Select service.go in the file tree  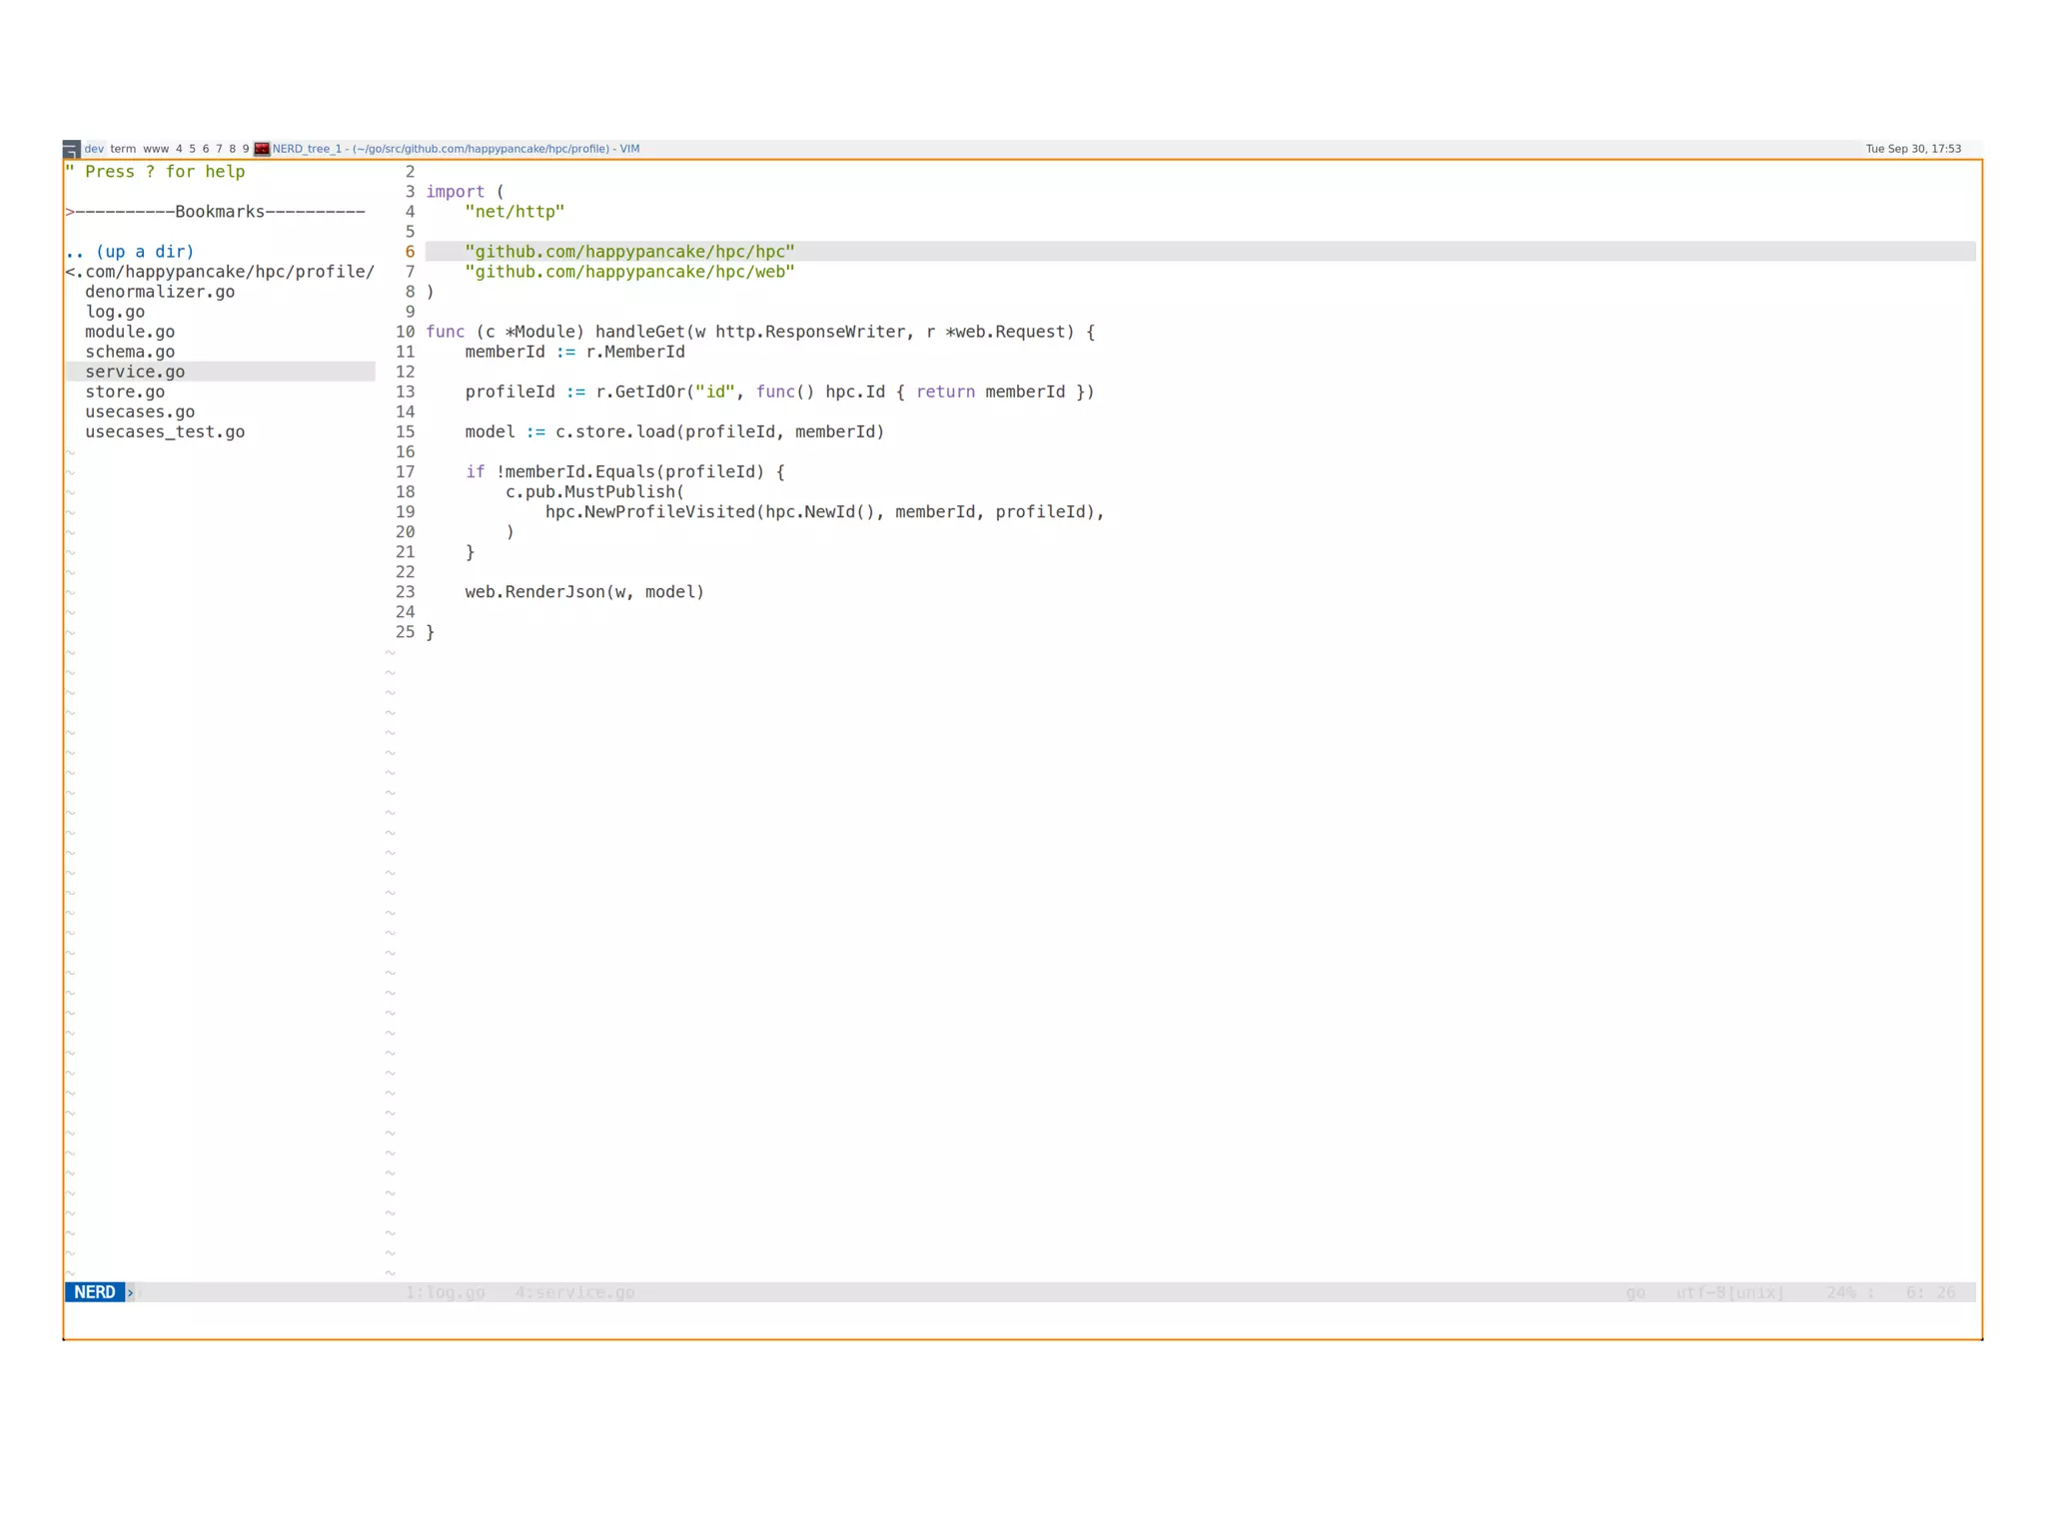coord(135,372)
